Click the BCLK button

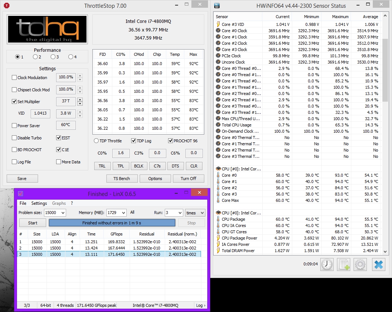tap(139, 166)
